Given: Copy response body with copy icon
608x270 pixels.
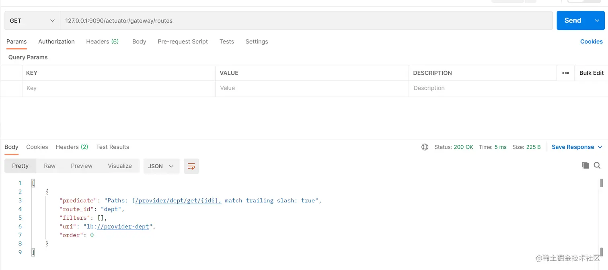Looking at the screenshot, I should tap(585, 165).
